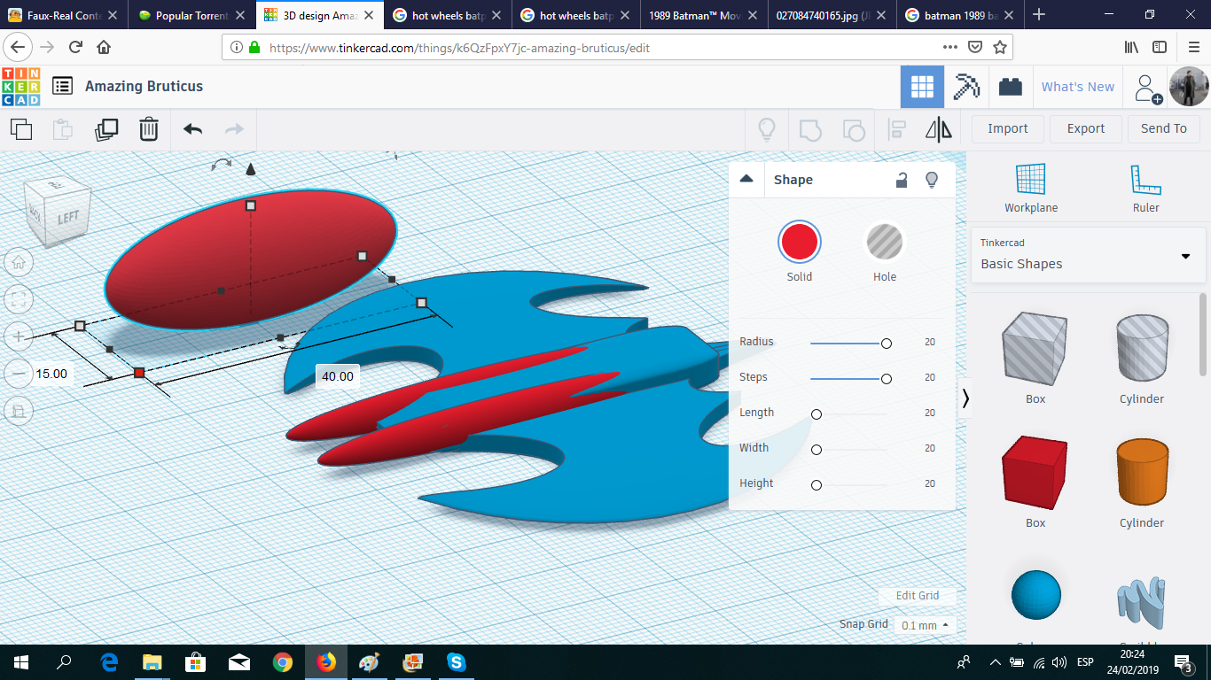Click the Ungroup icon
Image resolution: width=1211 pixels, height=680 pixels.
coord(854,129)
